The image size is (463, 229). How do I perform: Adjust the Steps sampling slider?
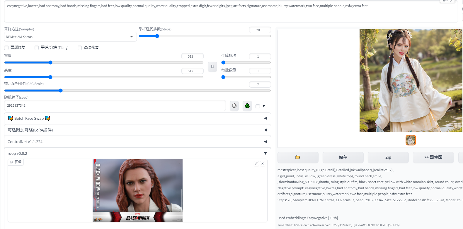coord(205,36)
